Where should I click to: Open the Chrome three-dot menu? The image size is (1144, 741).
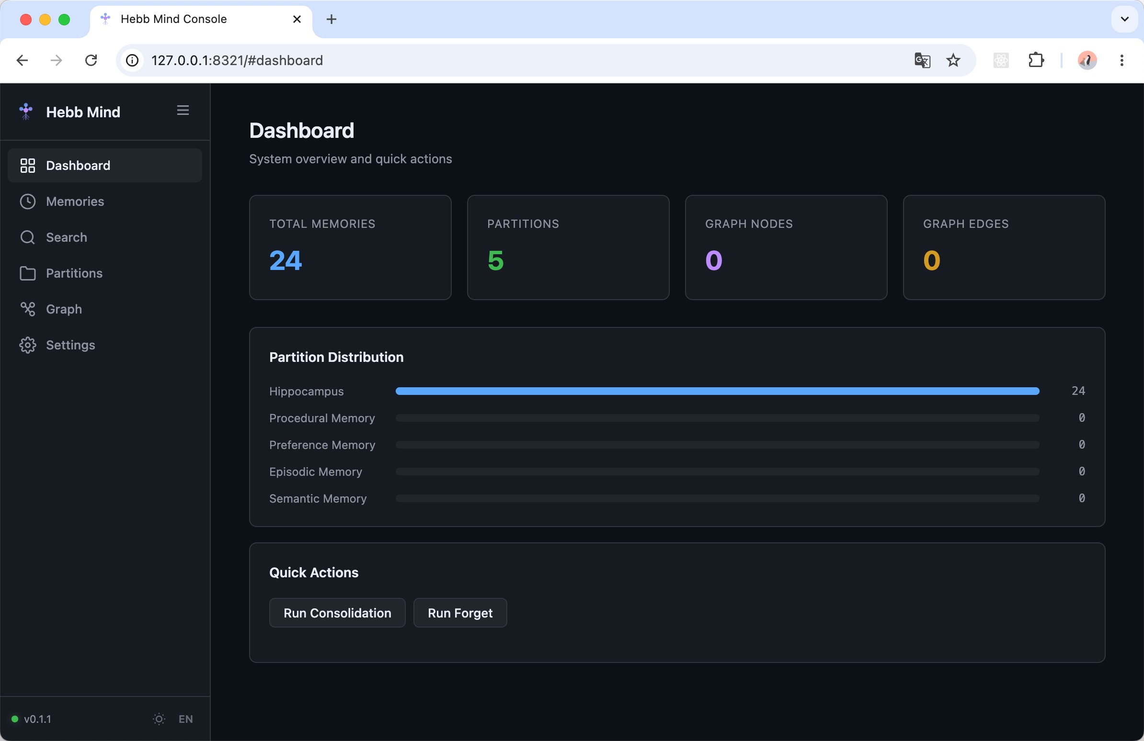(1121, 60)
